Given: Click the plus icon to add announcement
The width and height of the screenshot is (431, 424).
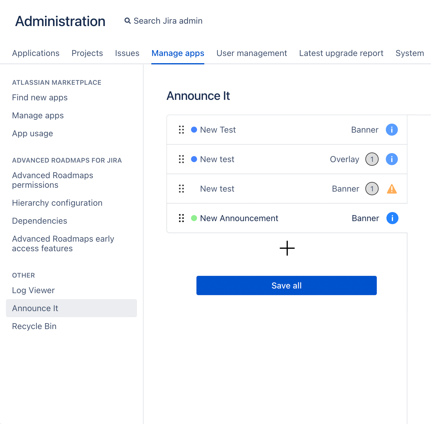Looking at the screenshot, I should click(x=287, y=248).
